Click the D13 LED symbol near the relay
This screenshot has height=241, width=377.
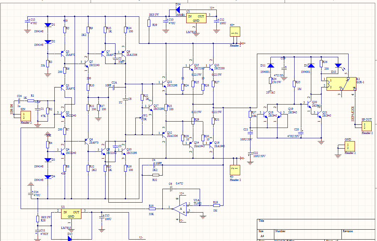[338, 65]
